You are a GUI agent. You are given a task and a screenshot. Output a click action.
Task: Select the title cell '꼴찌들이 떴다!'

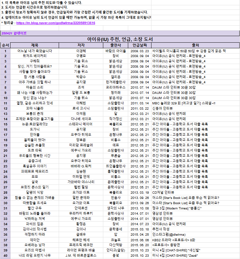click(x=35, y=140)
